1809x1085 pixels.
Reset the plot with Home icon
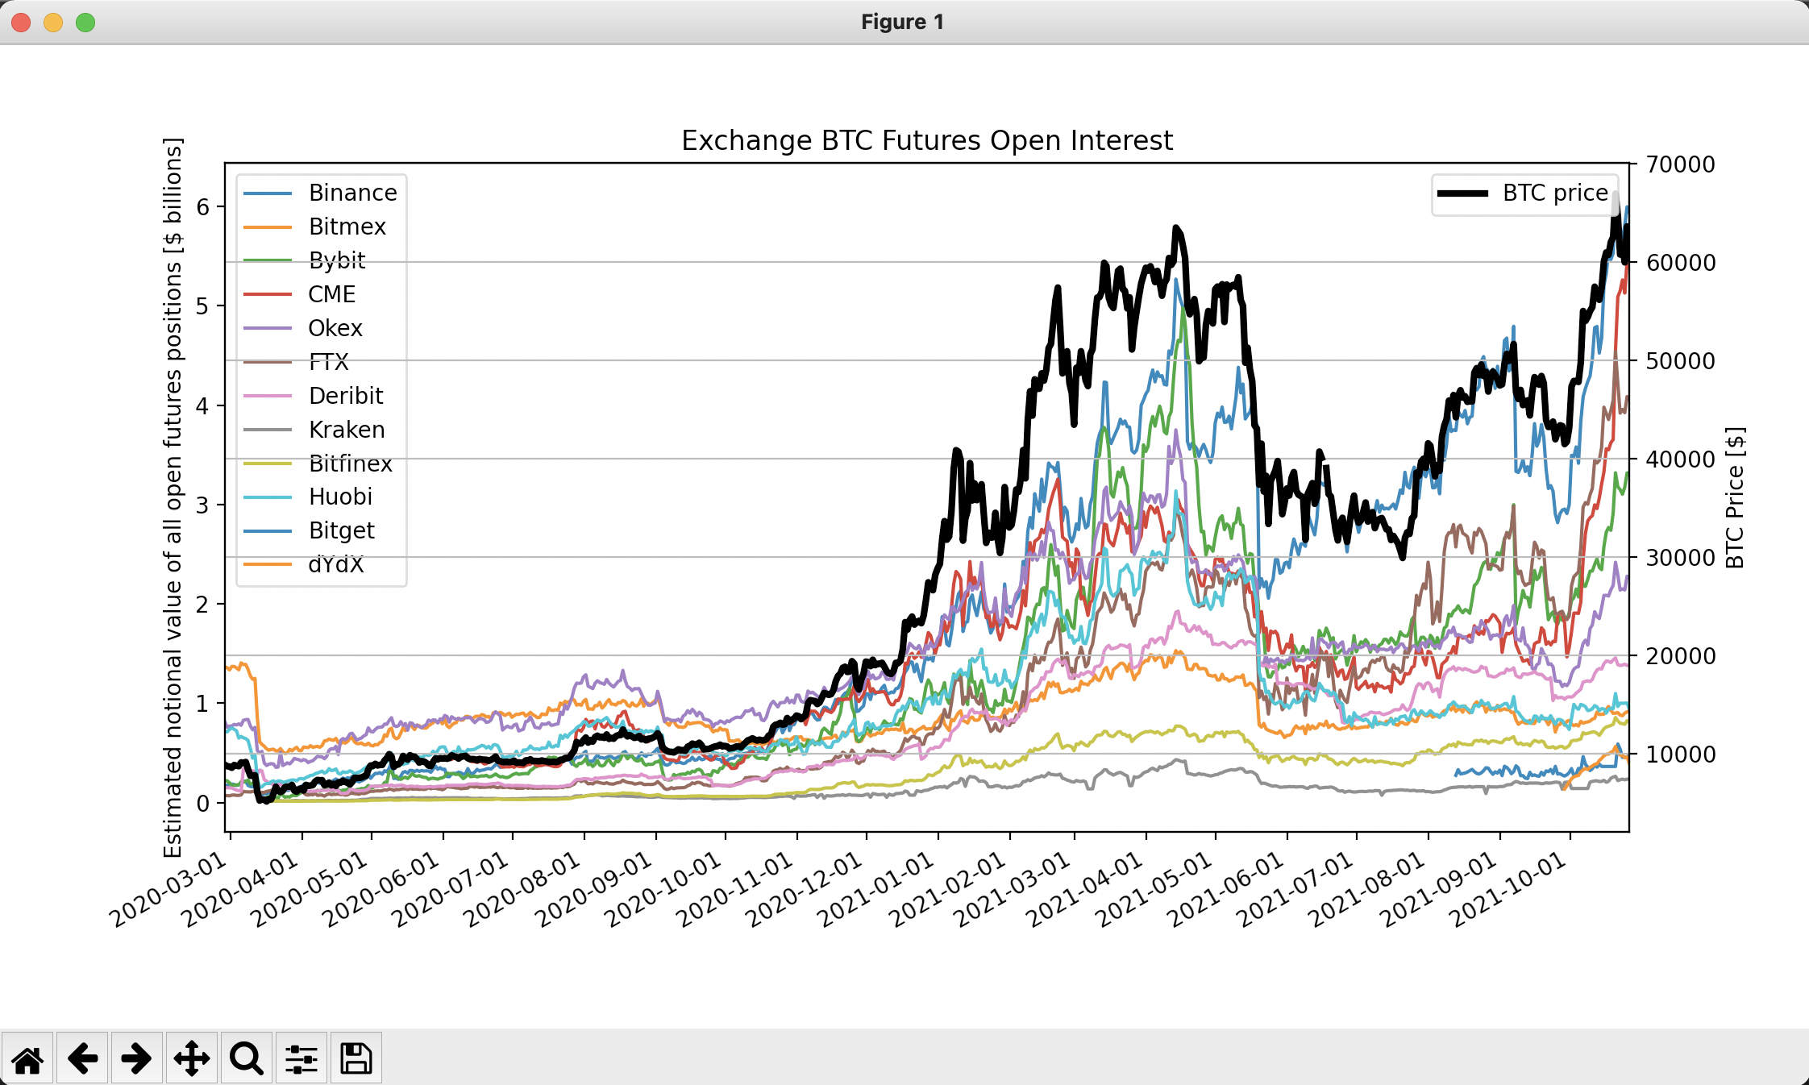click(27, 1058)
